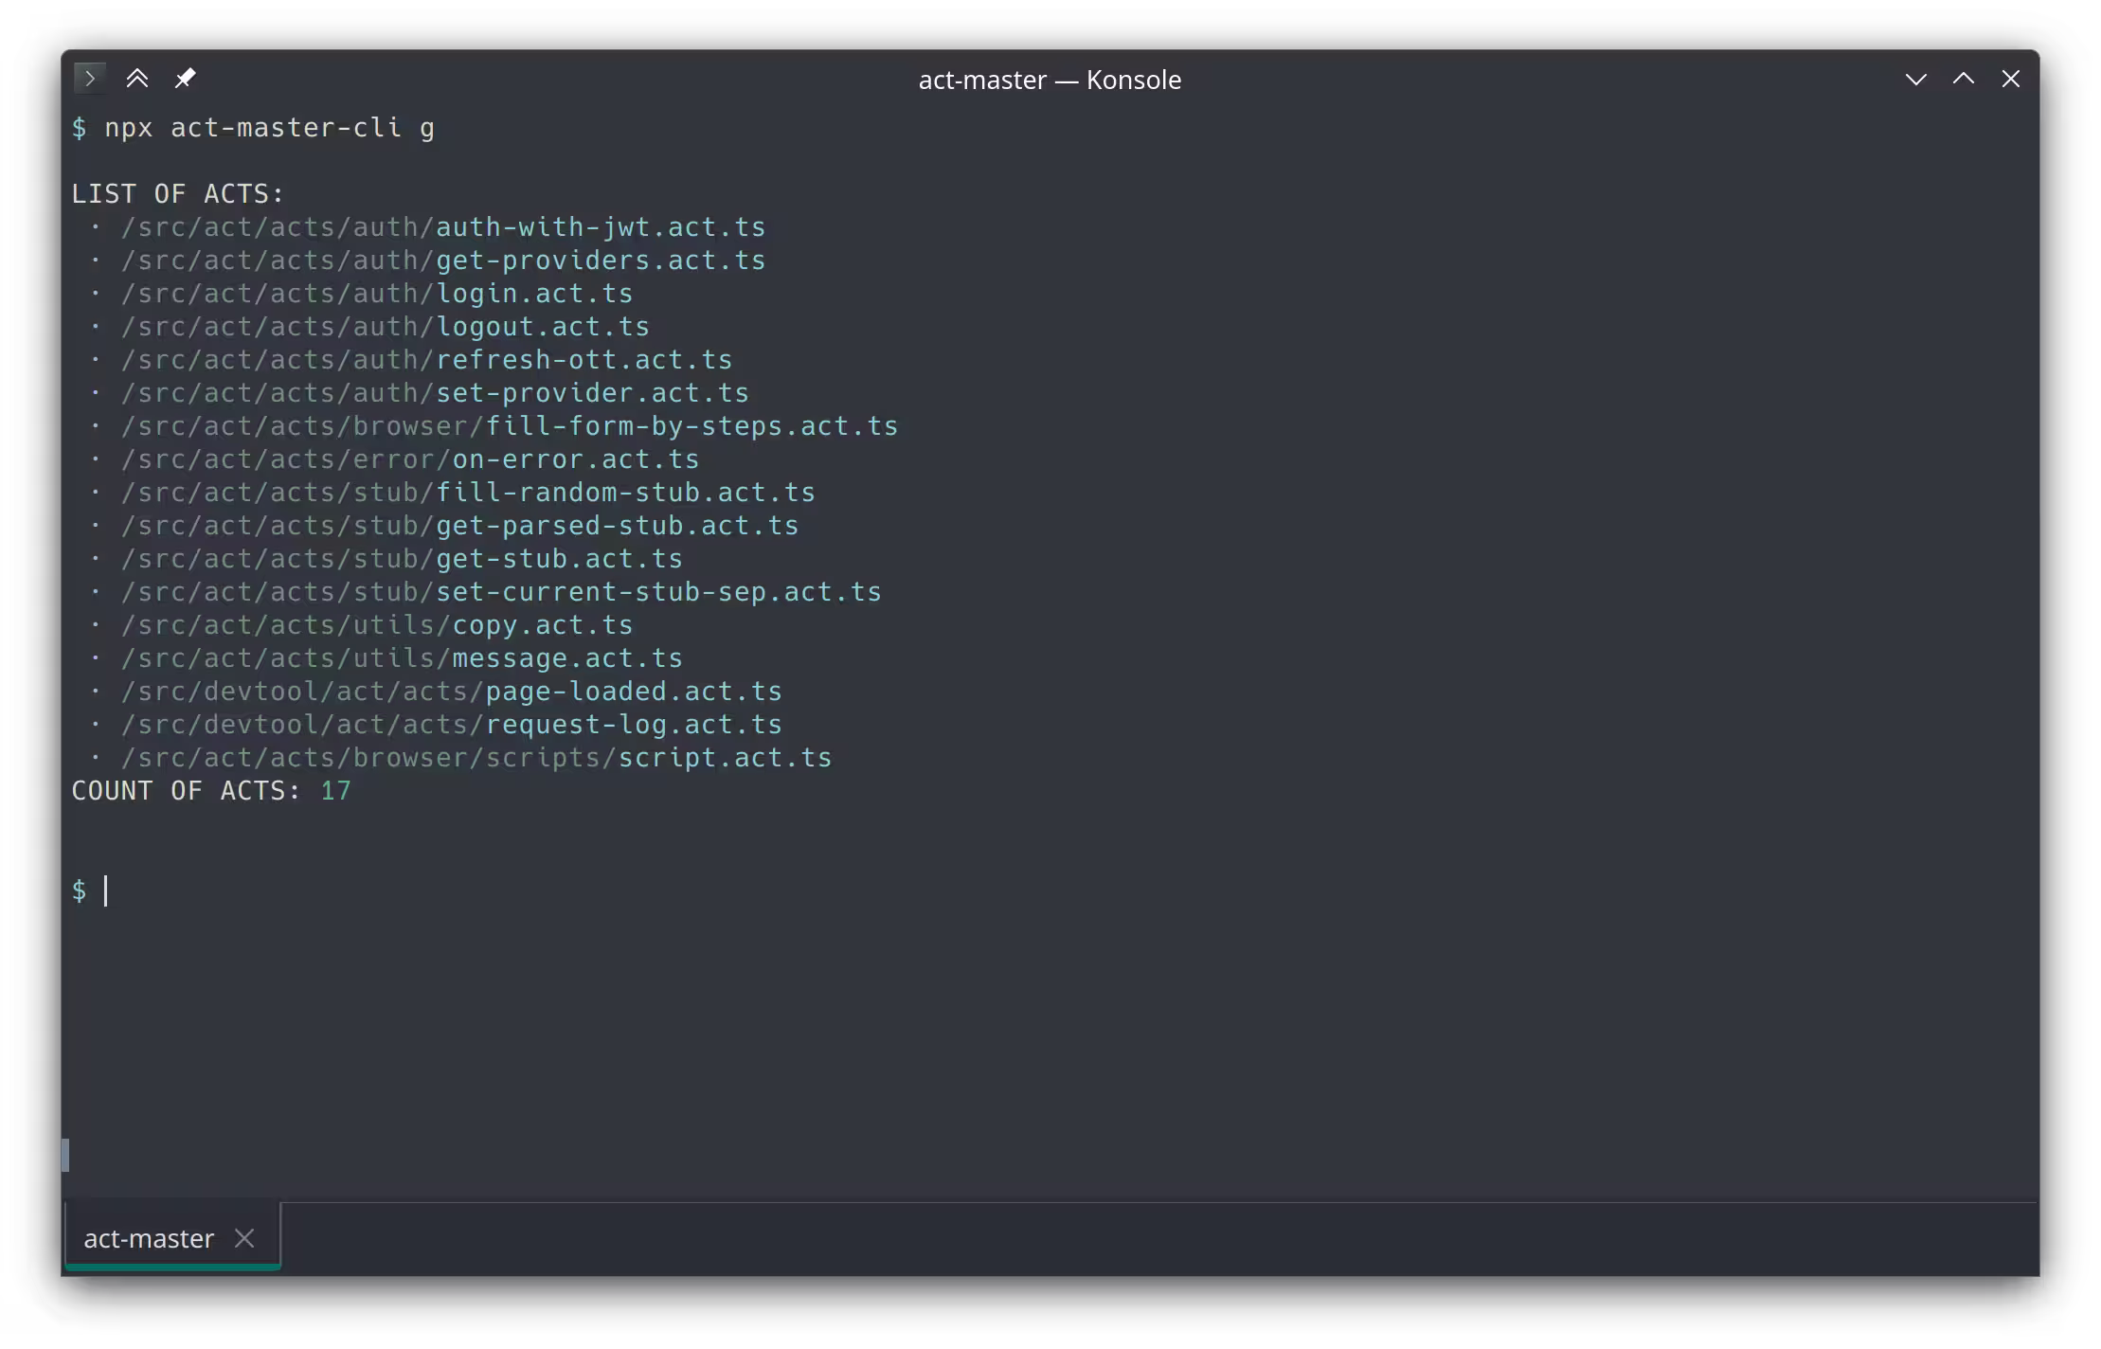Click the acts count value 17

tap(335, 790)
